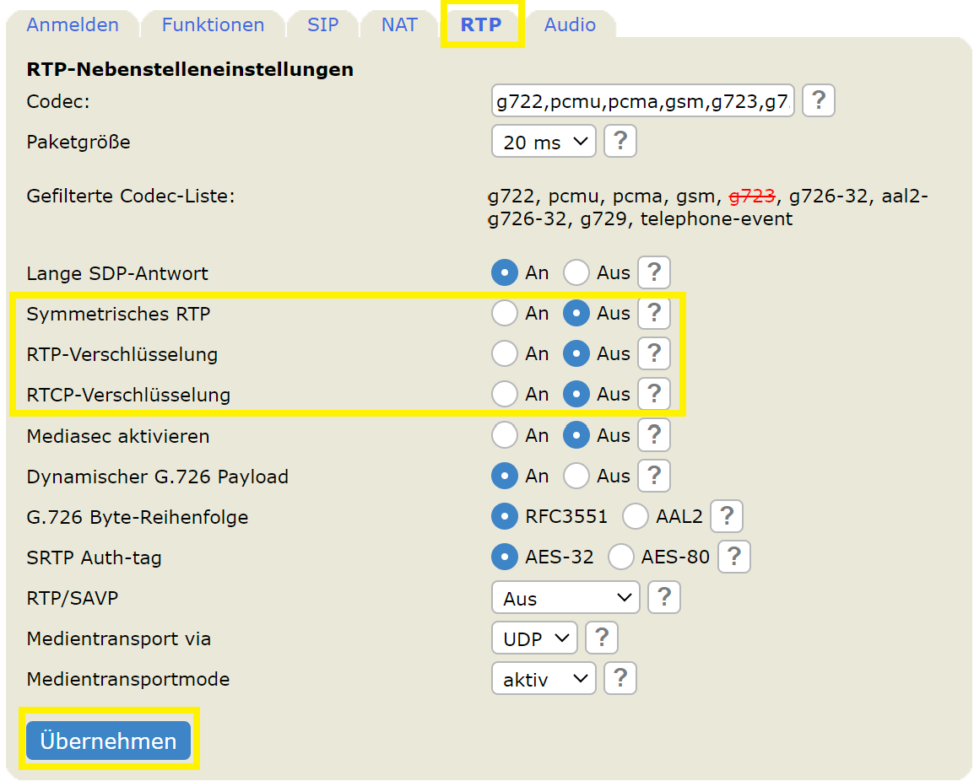Enable RTCP-Verschlüsselung An option
The image size is (974, 781).
(505, 394)
